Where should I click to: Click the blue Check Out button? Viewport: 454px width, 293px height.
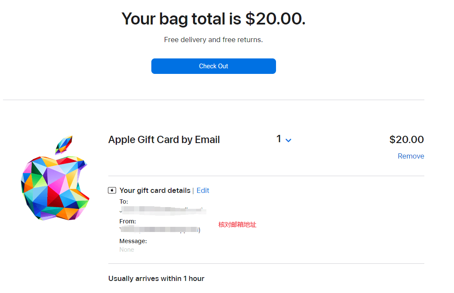point(213,66)
